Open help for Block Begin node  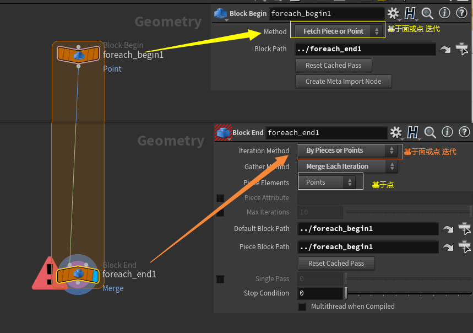[461, 13]
